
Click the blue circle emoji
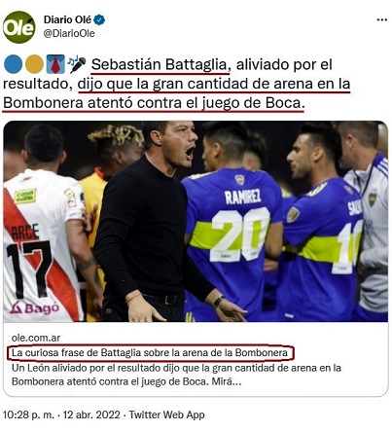tap(13, 64)
